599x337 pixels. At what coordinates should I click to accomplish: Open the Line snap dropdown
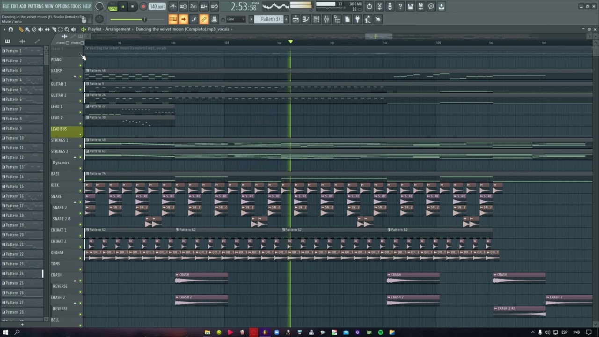pyautogui.click(x=236, y=19)
